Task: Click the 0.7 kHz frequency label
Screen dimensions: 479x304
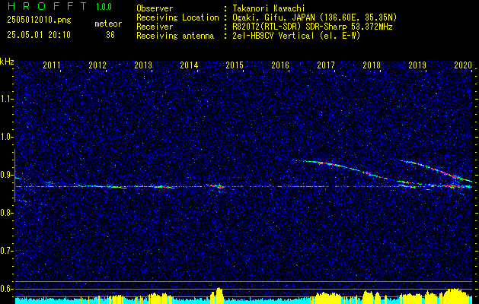Action: (x=6, y=251)
